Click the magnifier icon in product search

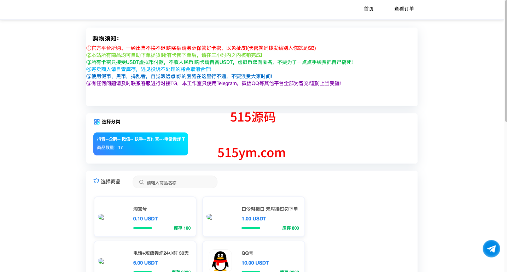[x=141, y=182]
